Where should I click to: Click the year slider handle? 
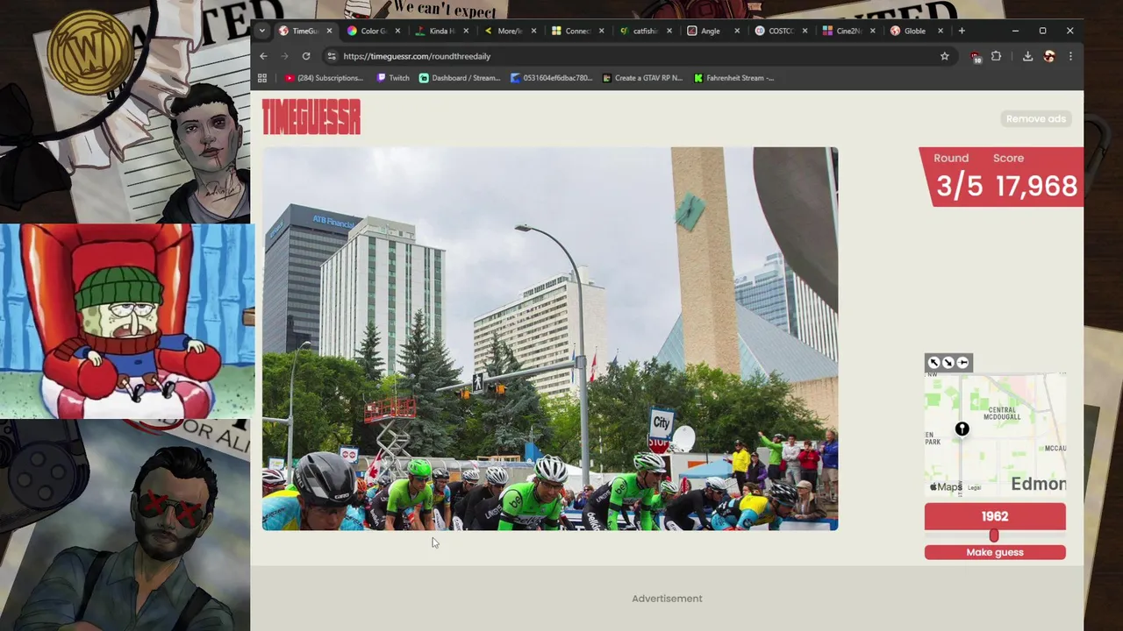(x=994, y=535)
